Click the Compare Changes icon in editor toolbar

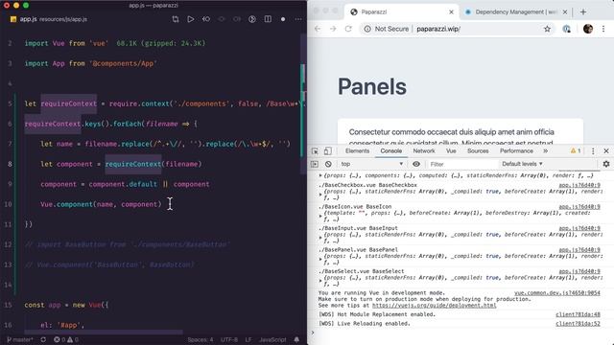coord(176,19)
